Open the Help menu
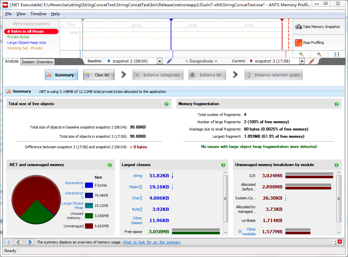This screenshot has width=348, height=257. click(x=55, y=14)
